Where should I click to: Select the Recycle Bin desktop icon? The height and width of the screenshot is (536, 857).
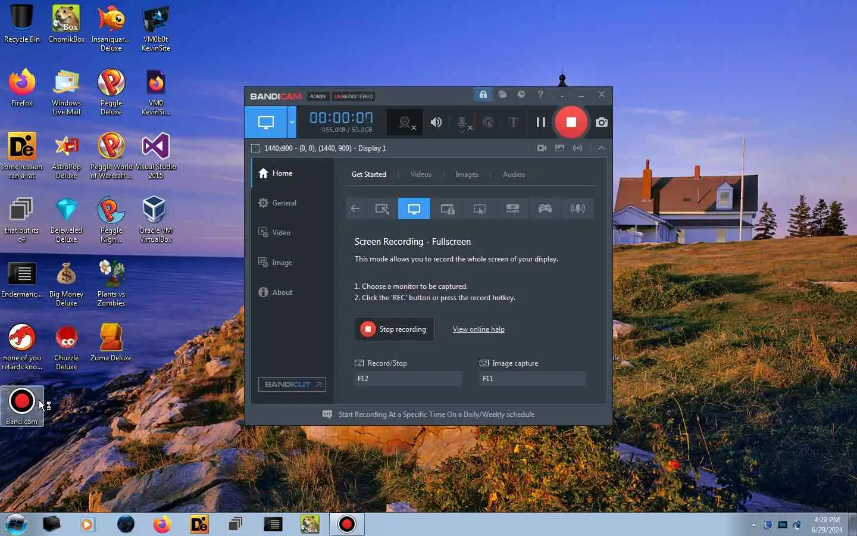click(x=22, y=24)
